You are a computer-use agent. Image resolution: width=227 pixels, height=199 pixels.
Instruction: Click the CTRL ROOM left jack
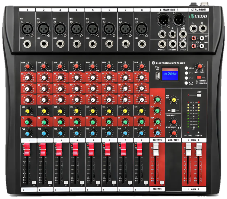[193, 29]
